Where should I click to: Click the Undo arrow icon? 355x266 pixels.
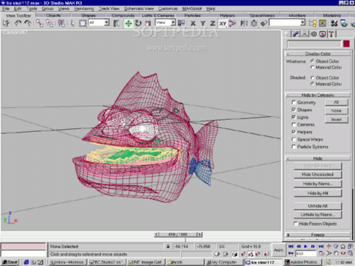point(18,23)
